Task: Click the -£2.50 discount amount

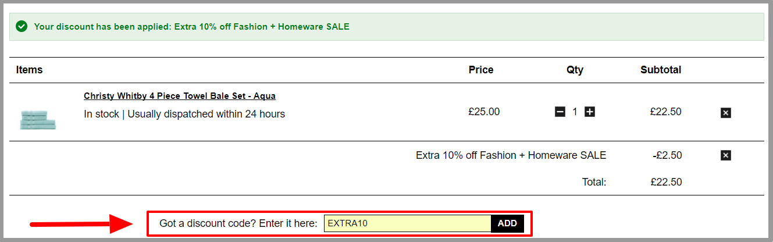Action: tap(667, 155)
